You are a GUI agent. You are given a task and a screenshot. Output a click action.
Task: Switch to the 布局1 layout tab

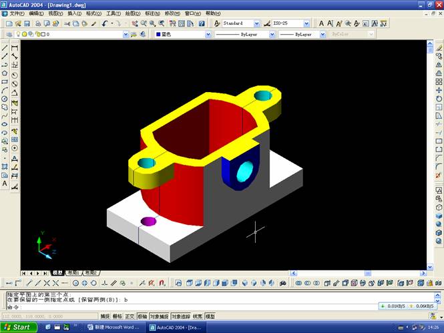(73, 273)
